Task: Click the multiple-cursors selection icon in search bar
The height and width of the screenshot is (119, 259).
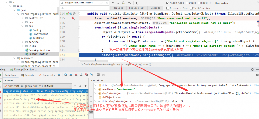Action: point(130,3)
